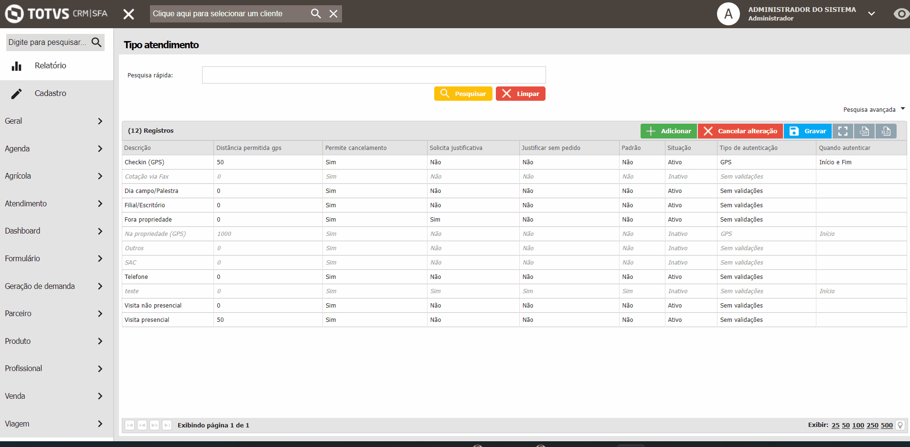
Task: Select the Cotação via Fax row
Action: pos(514,177)
